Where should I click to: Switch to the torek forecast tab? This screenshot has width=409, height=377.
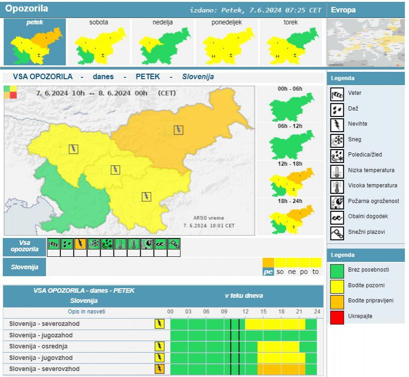pos(291,42)
